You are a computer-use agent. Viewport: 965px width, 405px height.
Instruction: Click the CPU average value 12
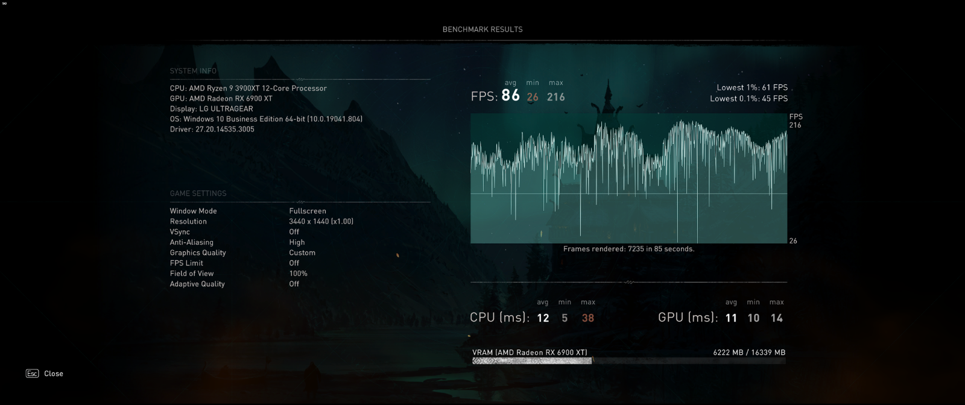[543, 318]
